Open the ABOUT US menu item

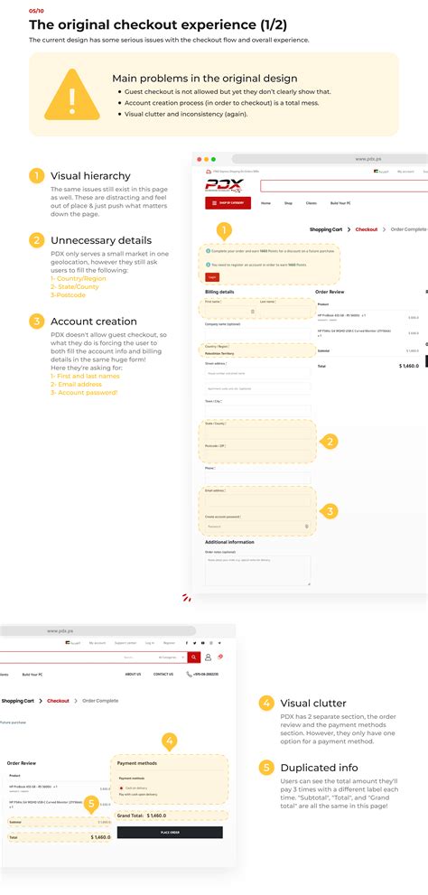pos(133,674)
